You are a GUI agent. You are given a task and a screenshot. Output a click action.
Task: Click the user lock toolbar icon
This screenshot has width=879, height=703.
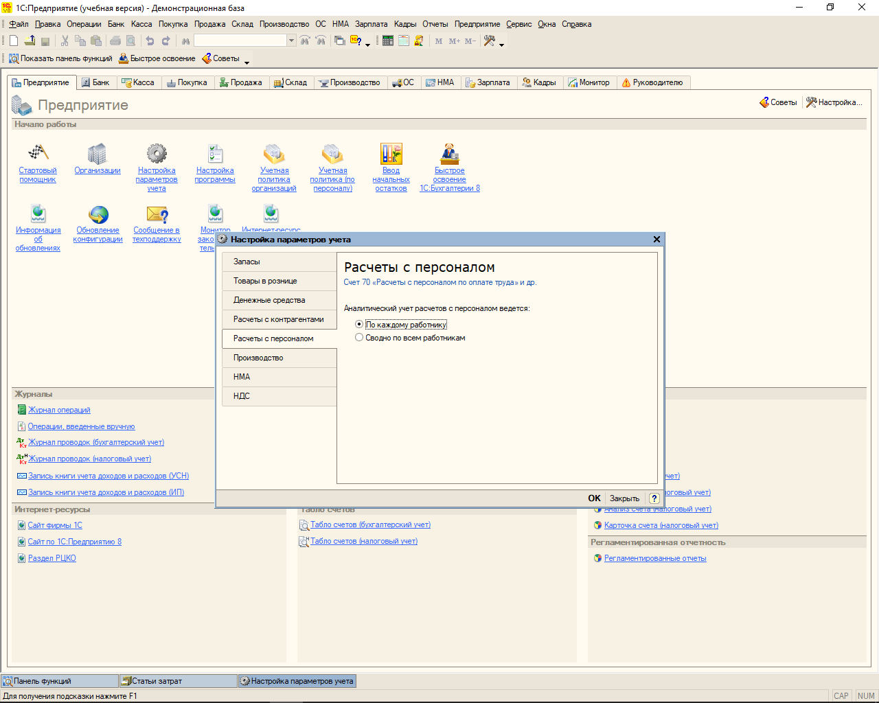(419, 41)
